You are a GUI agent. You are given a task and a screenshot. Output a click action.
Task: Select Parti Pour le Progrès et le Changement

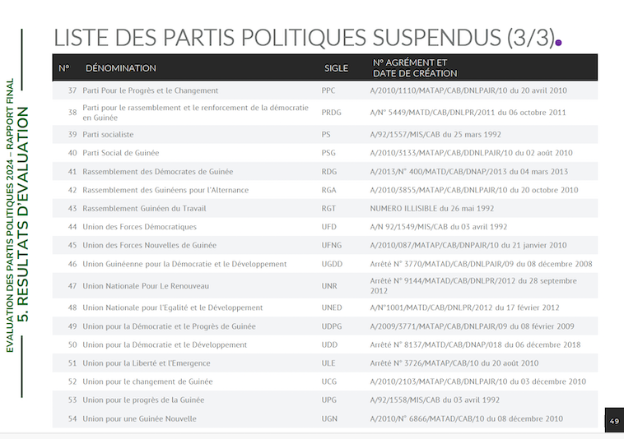[x=150, y=90]
